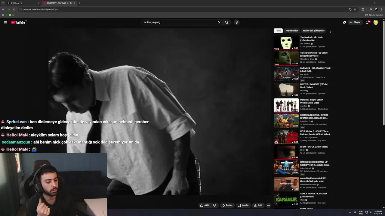
Task: Like the video with thumbs up
Action: point(204,205)
